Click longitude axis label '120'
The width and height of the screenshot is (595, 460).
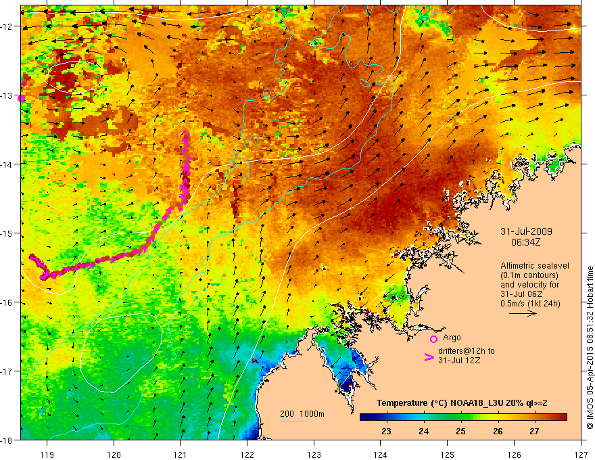[114, 455]
